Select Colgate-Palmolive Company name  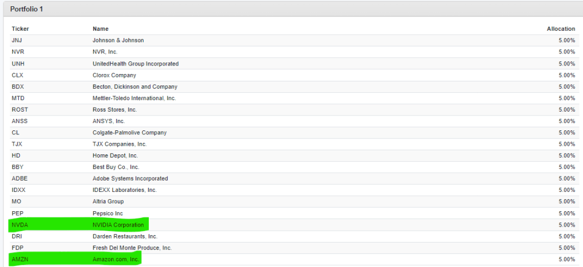click(129, 133)
